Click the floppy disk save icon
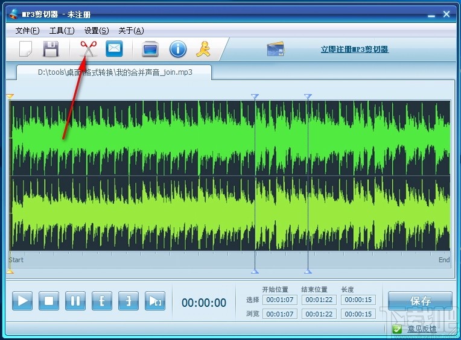461x340 pixels. coord(51,49)
